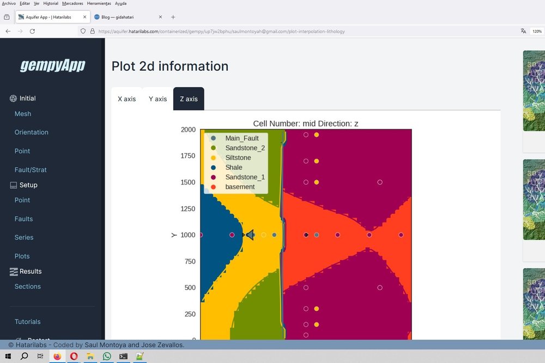Launch the terminal from the taskbar
The width and height of the screenshot is (545, 363).
click(x=123, y=356)
